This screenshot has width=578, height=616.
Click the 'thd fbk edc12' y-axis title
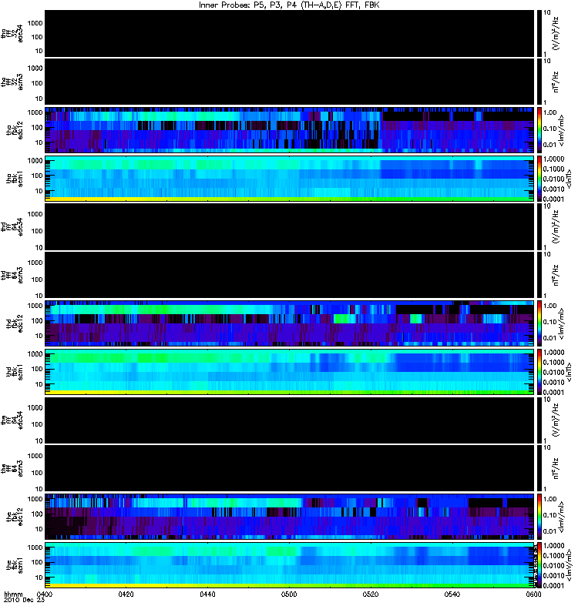15,323
